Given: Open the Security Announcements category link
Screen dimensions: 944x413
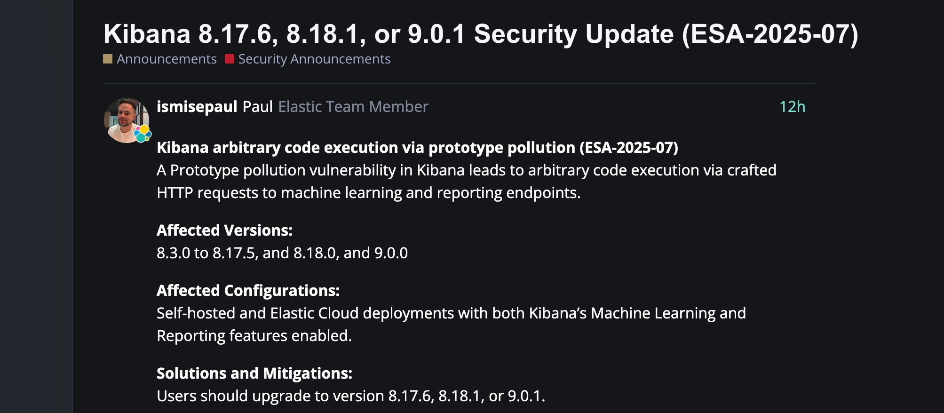Looking at the screenshot, I should [314, 59].
